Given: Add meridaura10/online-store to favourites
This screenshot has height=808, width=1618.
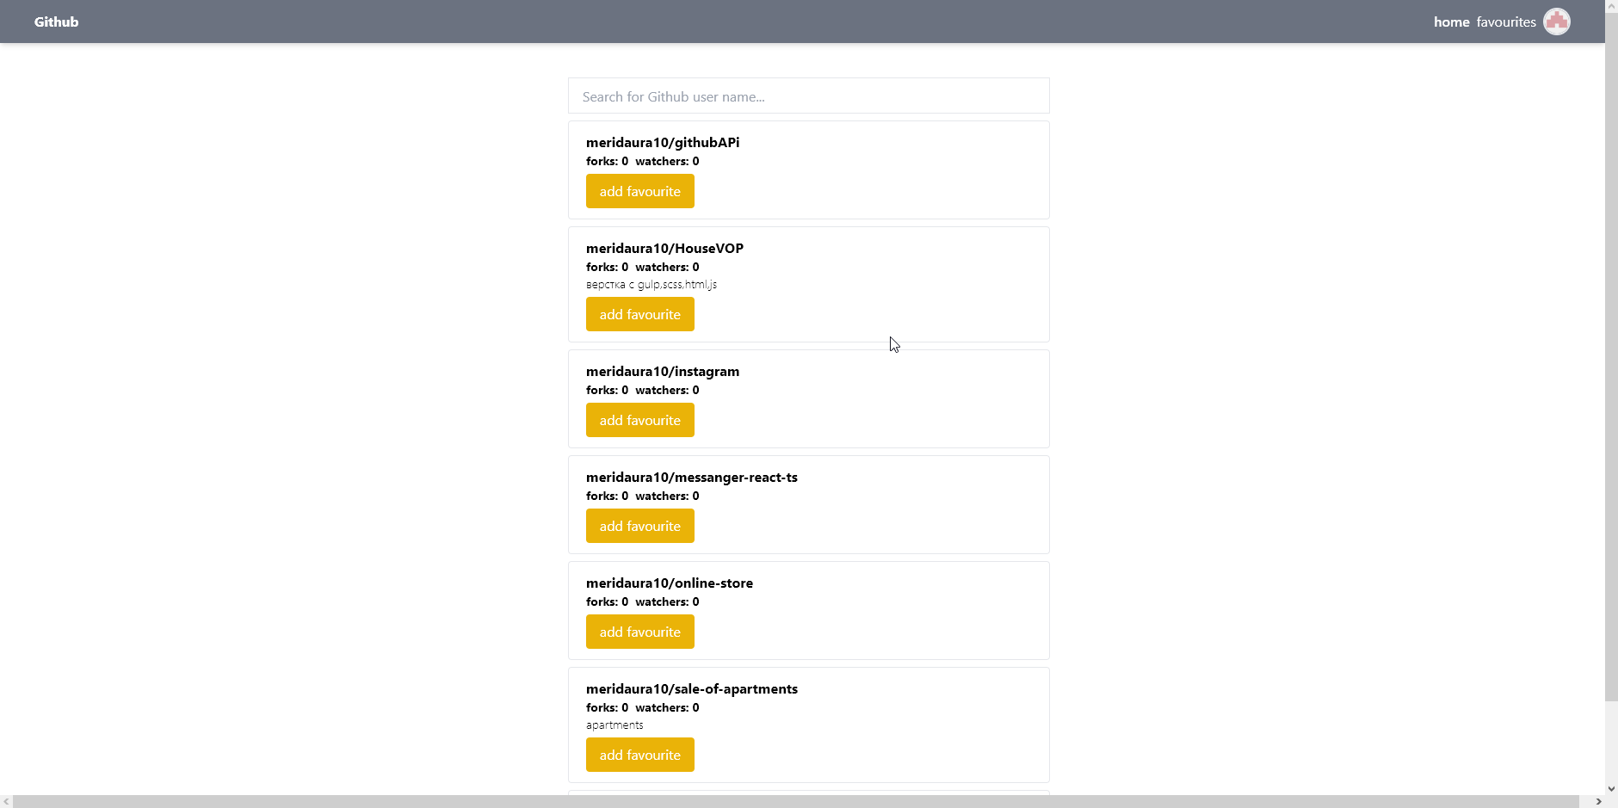Looking at the screenshot, I should click(640, 632).
